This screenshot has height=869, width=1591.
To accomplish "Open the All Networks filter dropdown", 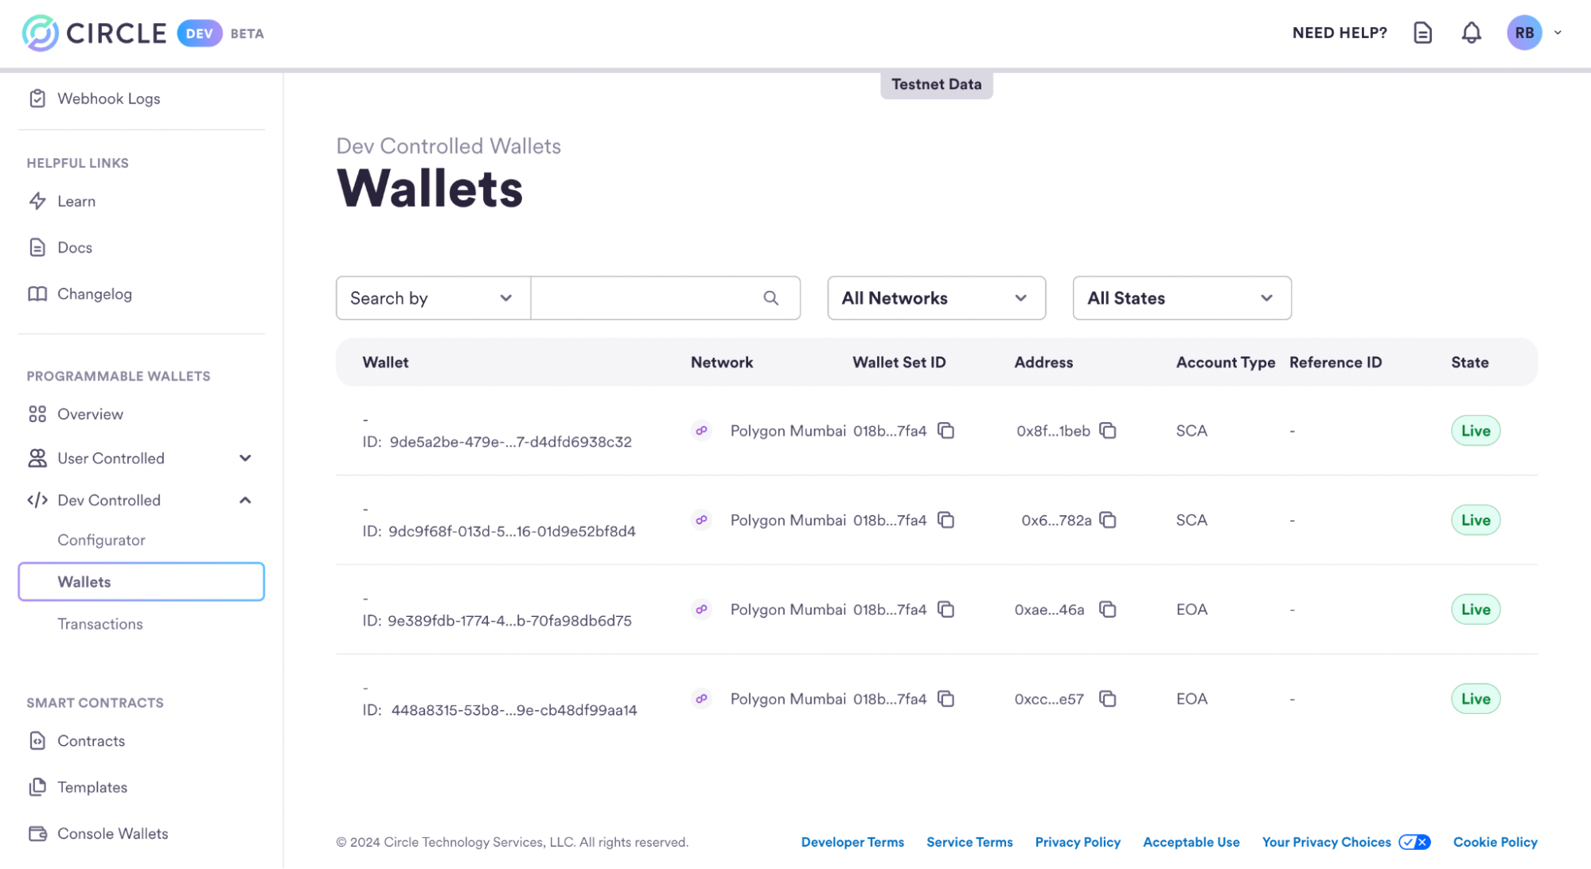I will (x=936, y=298).
